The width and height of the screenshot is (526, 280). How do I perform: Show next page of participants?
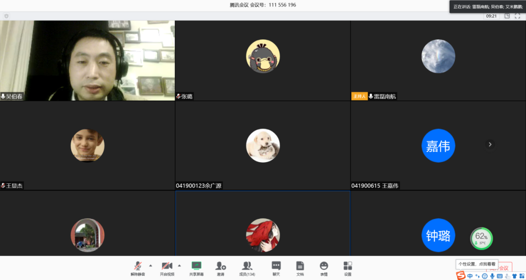490,144
